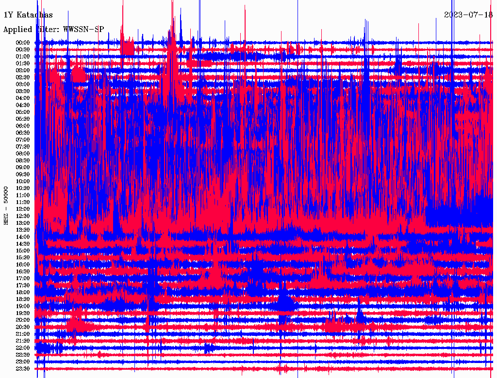Click the 19:00 time label
Screen dimensions: 497x378
23,306
